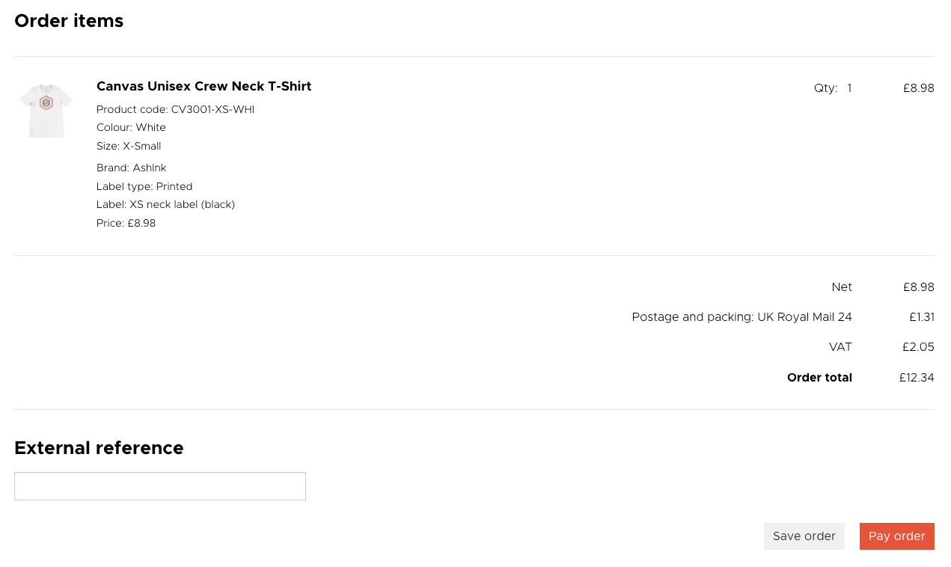Focus the External reference input field
Image resolution: width=951 pixels, height=567 pixels.
pyautogui.click(x=160, y=486)
